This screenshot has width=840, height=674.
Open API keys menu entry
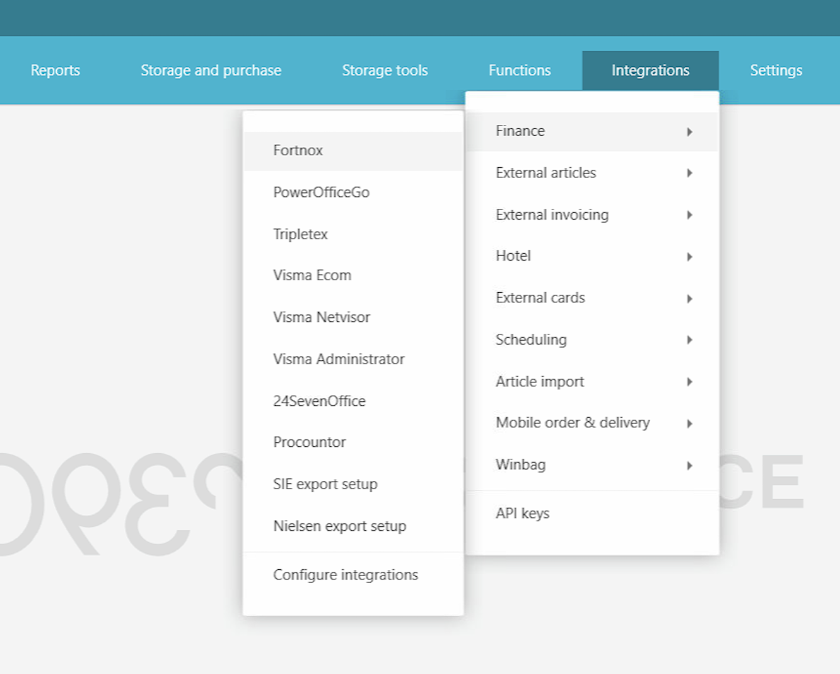tap(522, 514)
